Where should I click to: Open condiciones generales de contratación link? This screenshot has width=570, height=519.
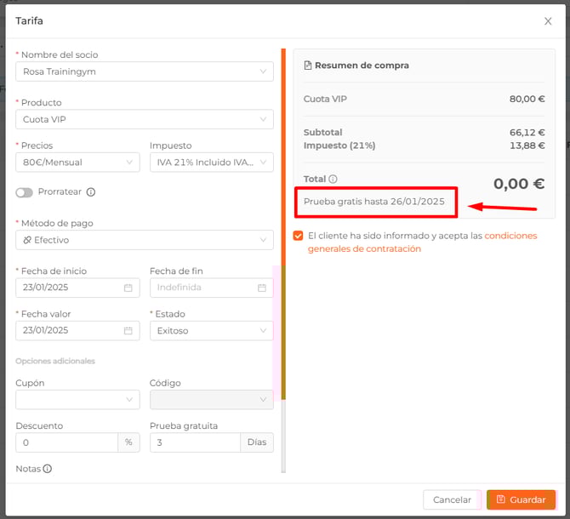pos(510,236)
